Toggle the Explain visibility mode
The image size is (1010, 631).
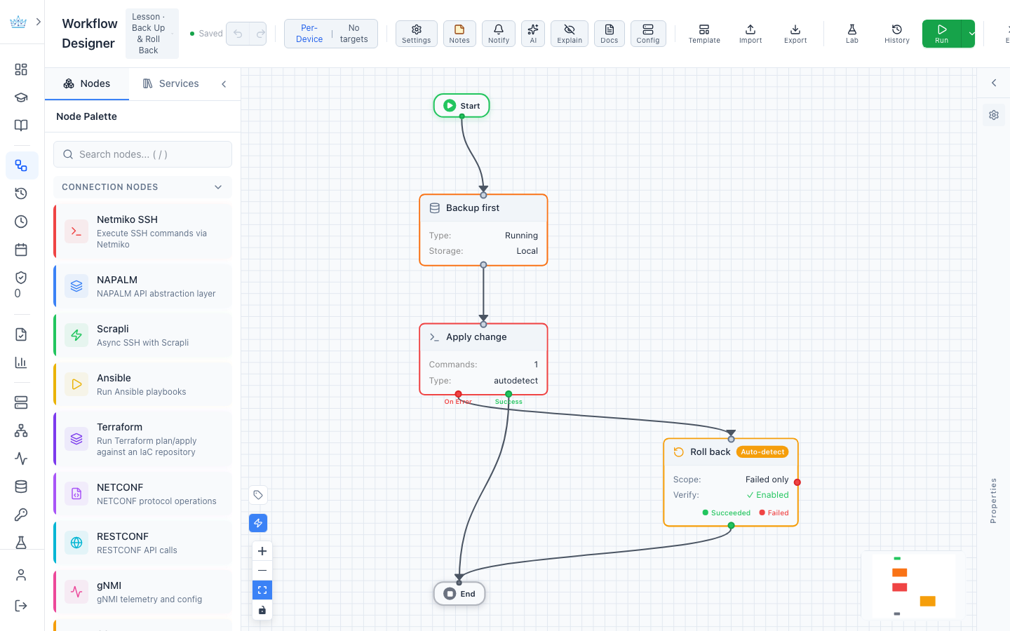click(x=570, y=34)
